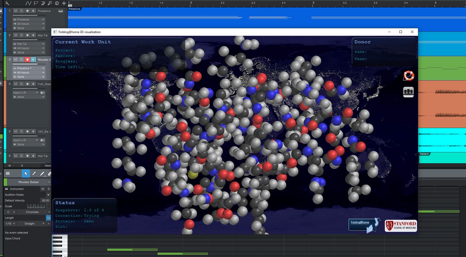The height and width of the screenshot is (257, 466).
Task: Toggle the Audition Notes checkbox
Action: (48, 195)
